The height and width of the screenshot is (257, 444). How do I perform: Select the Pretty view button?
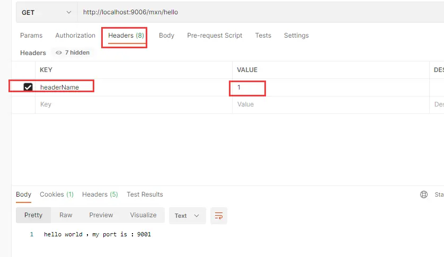pyautogui.click(x=33, y=215)
